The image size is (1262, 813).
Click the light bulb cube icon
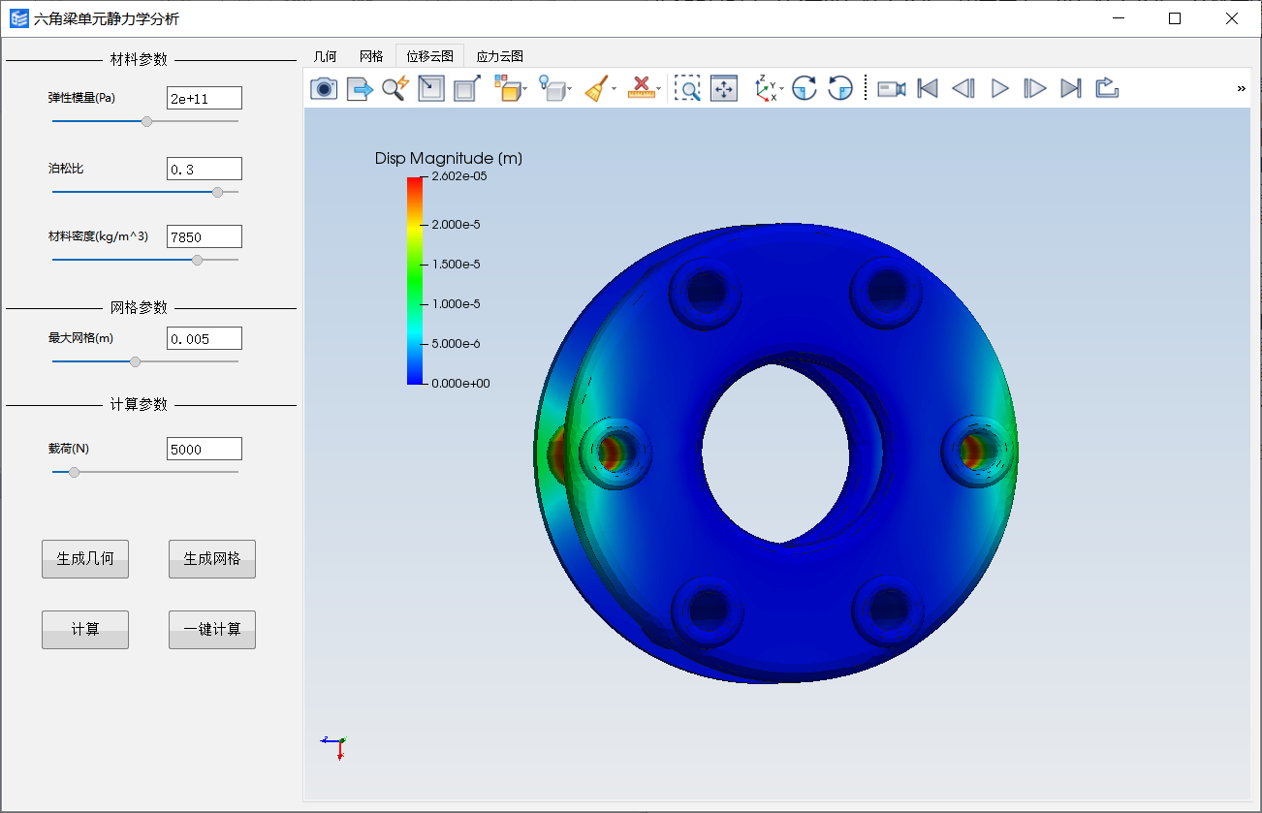click(x=552, y=89)
